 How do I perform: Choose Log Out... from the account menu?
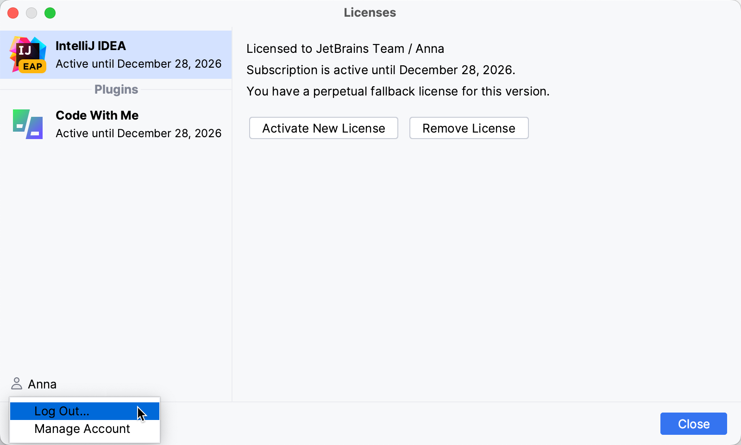[62, 411]
